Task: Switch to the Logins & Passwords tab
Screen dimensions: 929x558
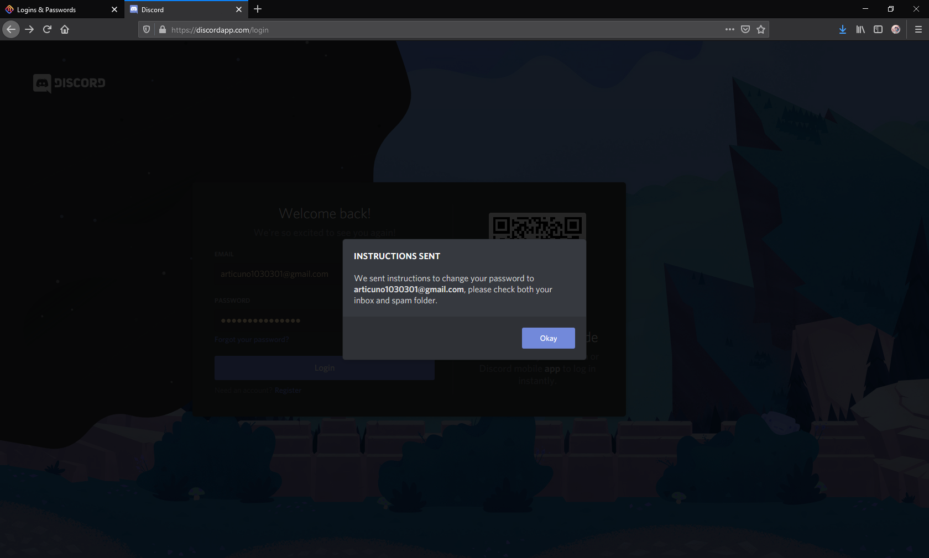Action: (x=61, y=9)
